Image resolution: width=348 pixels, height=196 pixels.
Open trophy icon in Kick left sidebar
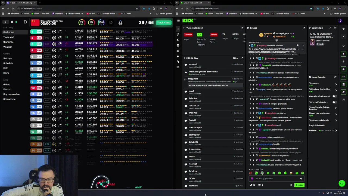(178, 45)
